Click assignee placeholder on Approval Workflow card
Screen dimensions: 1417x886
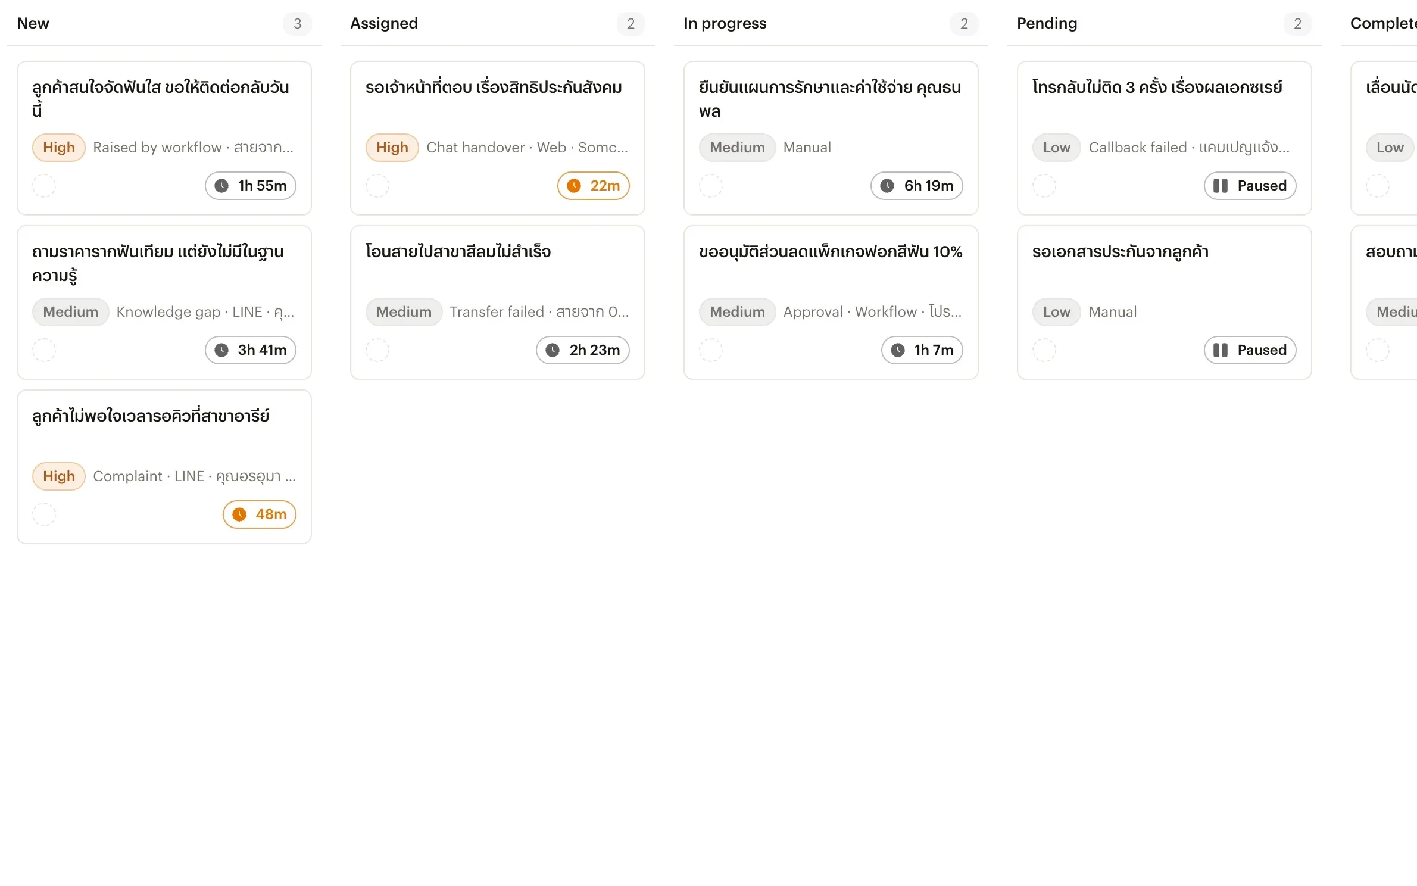click(711, 350)
